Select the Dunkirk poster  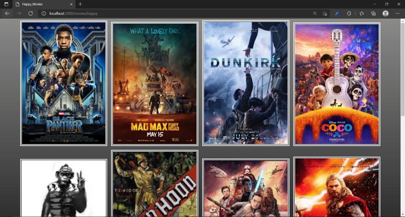click(246, 83)
